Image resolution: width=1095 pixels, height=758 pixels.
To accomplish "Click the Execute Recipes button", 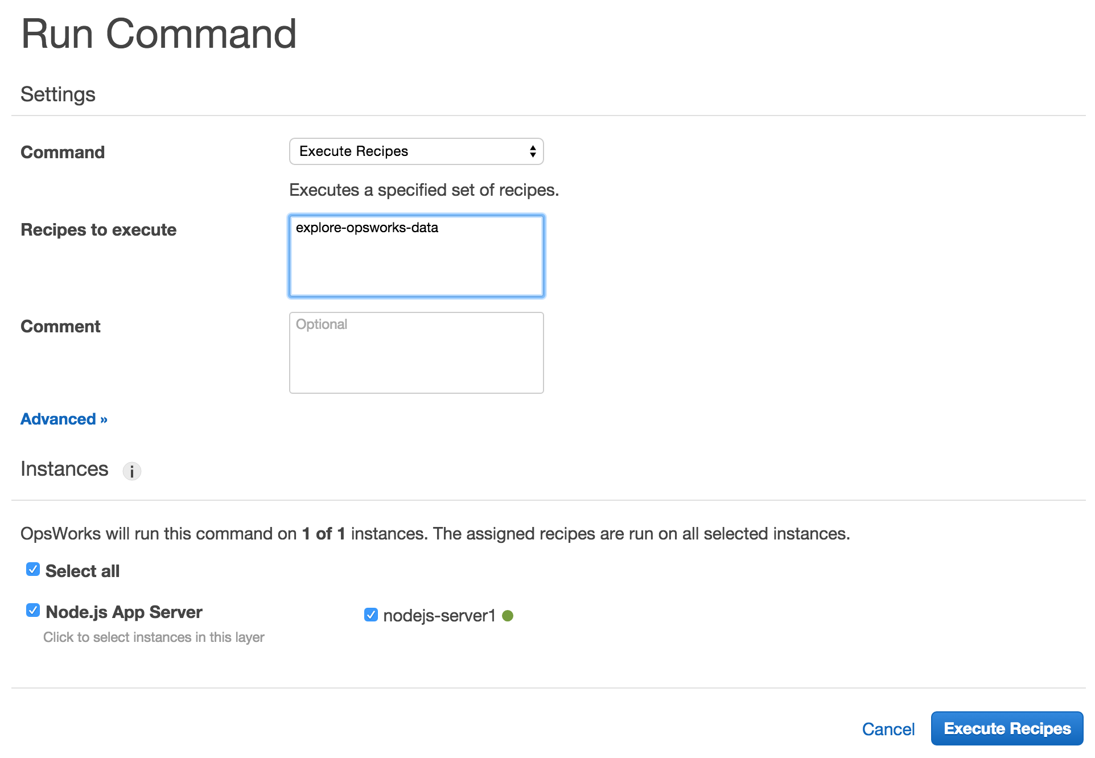I will click(1007, 728).
